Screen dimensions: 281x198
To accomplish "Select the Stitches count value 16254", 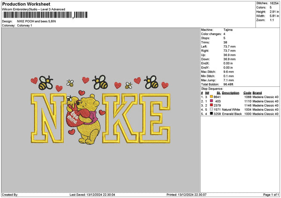I will [x=274, y=3].
